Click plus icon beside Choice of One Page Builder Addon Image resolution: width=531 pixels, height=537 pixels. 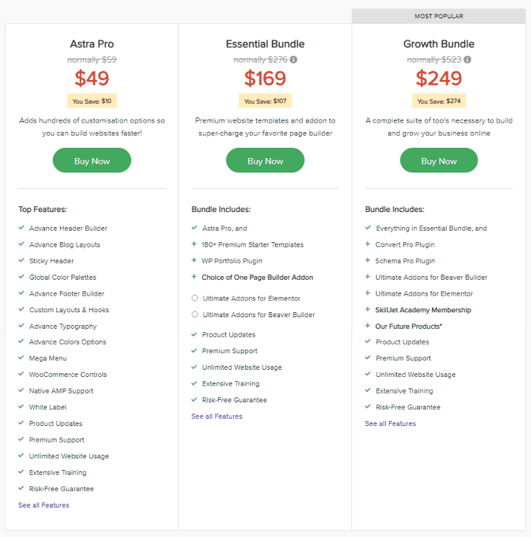(x=194, y=277)
